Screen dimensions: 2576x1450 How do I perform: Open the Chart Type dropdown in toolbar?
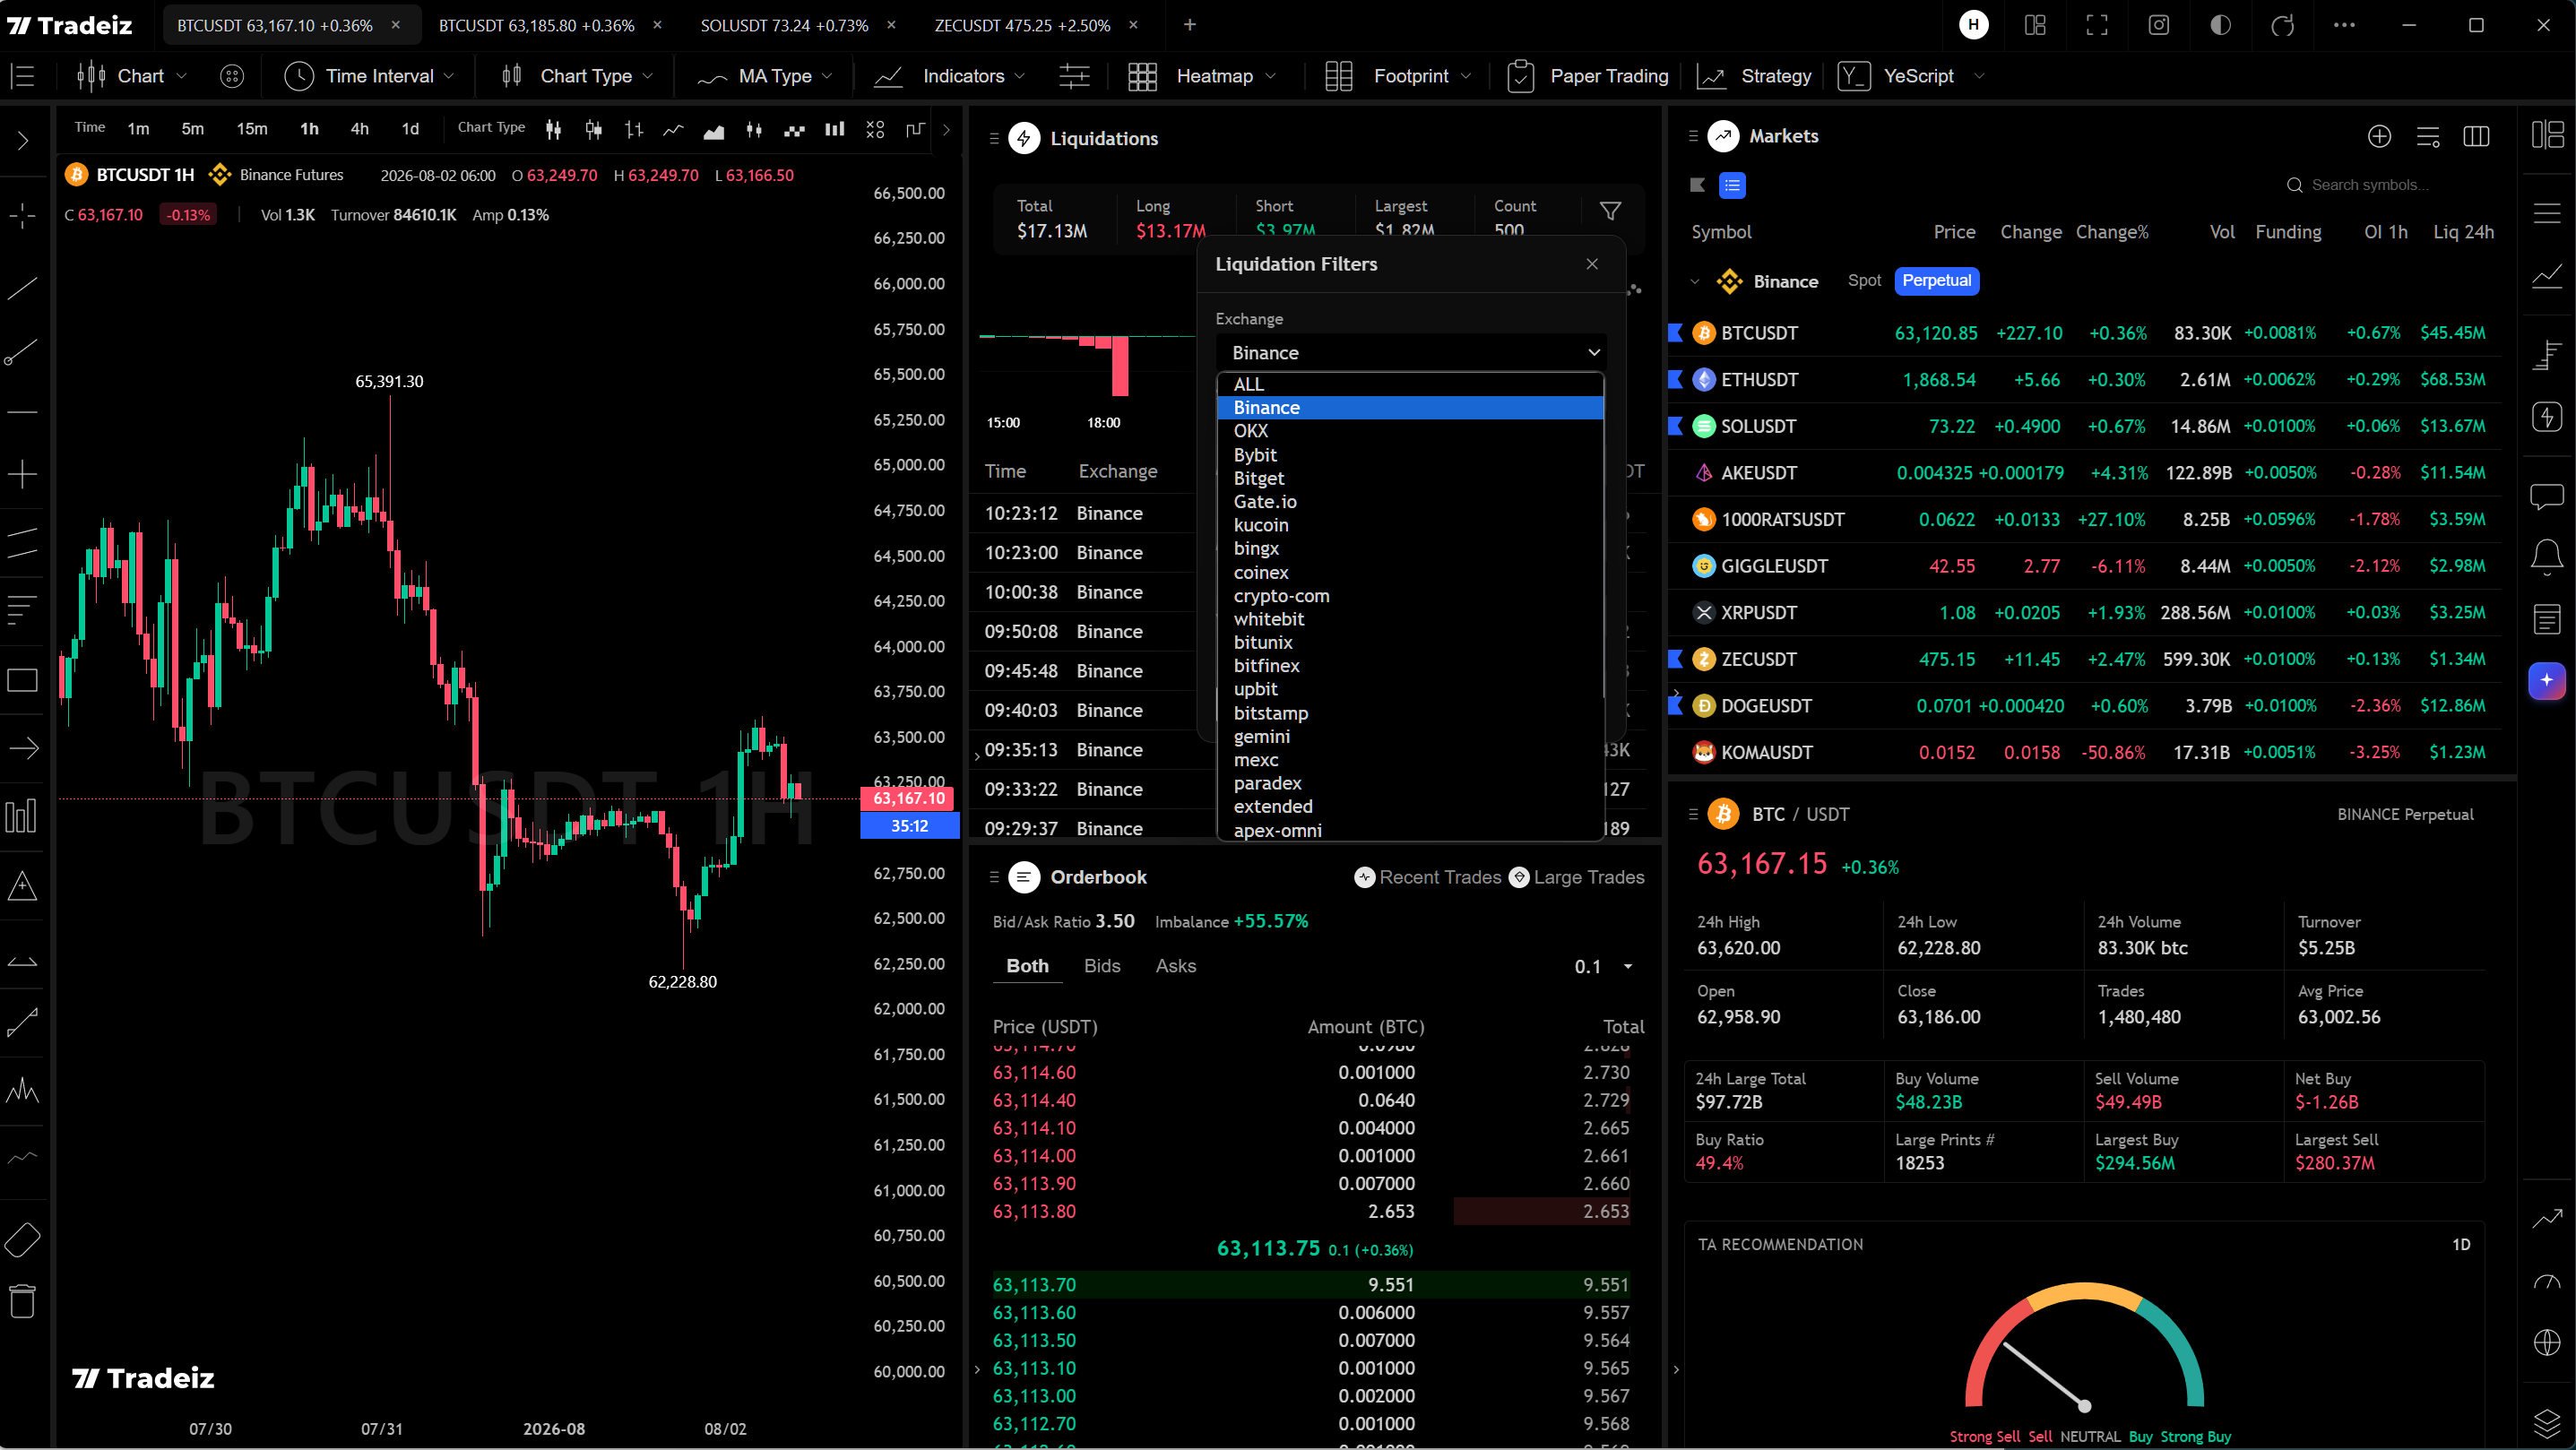(x=577, y=76)
